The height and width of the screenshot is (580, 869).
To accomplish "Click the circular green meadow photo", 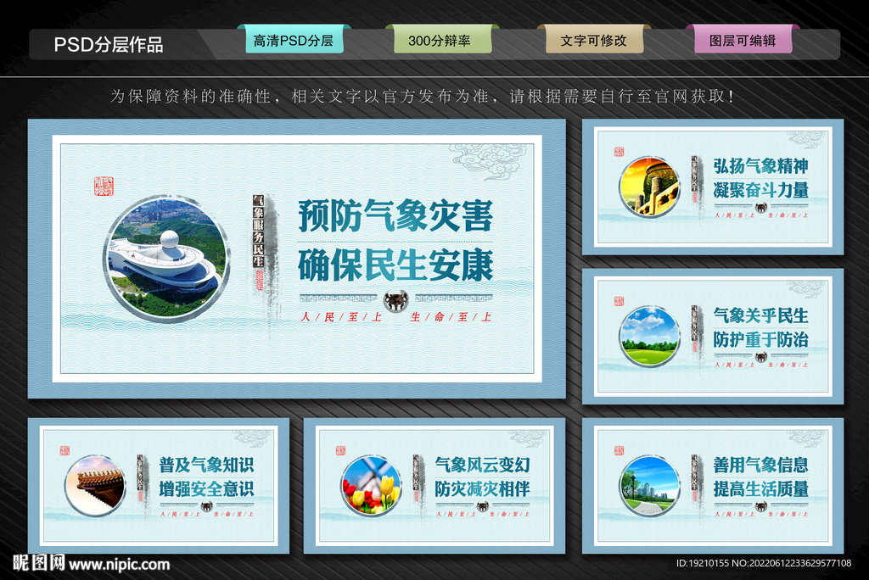I will point(649,337).
